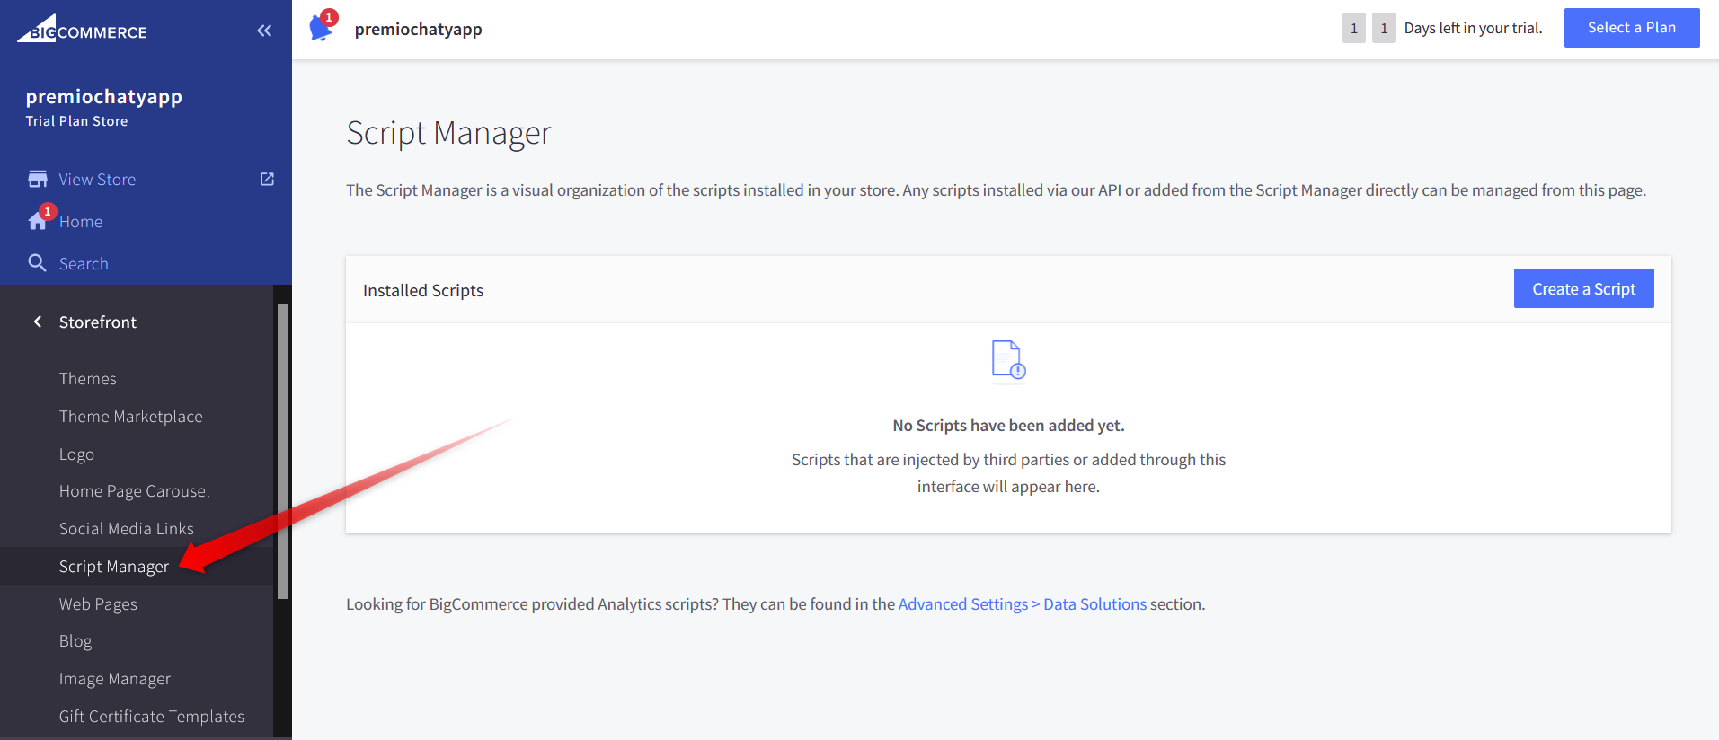Click the Select a Plan button
This screenshot has width=1719, height=740.
[1632, 28]
